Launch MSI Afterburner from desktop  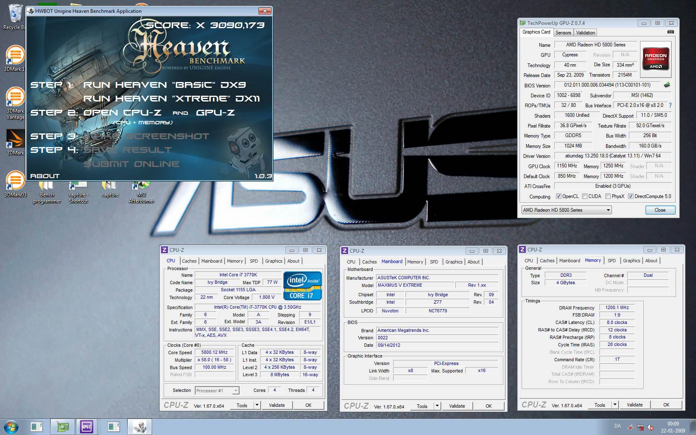coord(141,193)
